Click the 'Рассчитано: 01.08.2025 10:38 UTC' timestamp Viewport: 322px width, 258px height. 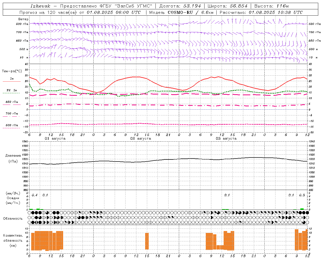[x=261, y=12]
